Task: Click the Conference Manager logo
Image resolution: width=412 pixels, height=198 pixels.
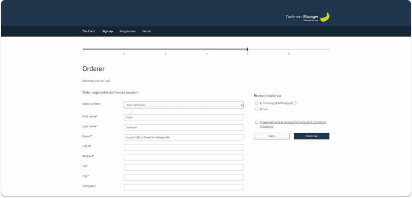Action: (x=307, y=17)
